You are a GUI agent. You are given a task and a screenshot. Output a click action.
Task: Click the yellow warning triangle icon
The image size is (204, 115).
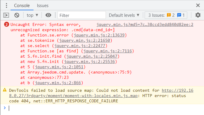tap(5, 90)
